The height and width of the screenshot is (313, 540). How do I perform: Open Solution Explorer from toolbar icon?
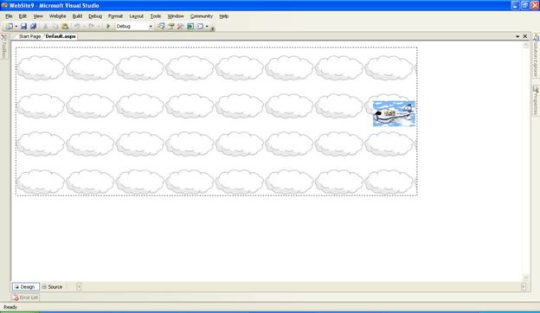161,26
